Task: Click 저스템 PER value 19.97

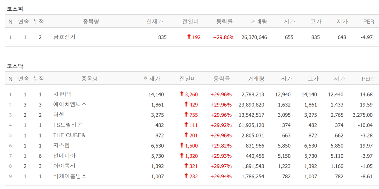Action: pyautogui.click(x=366, y=145)
